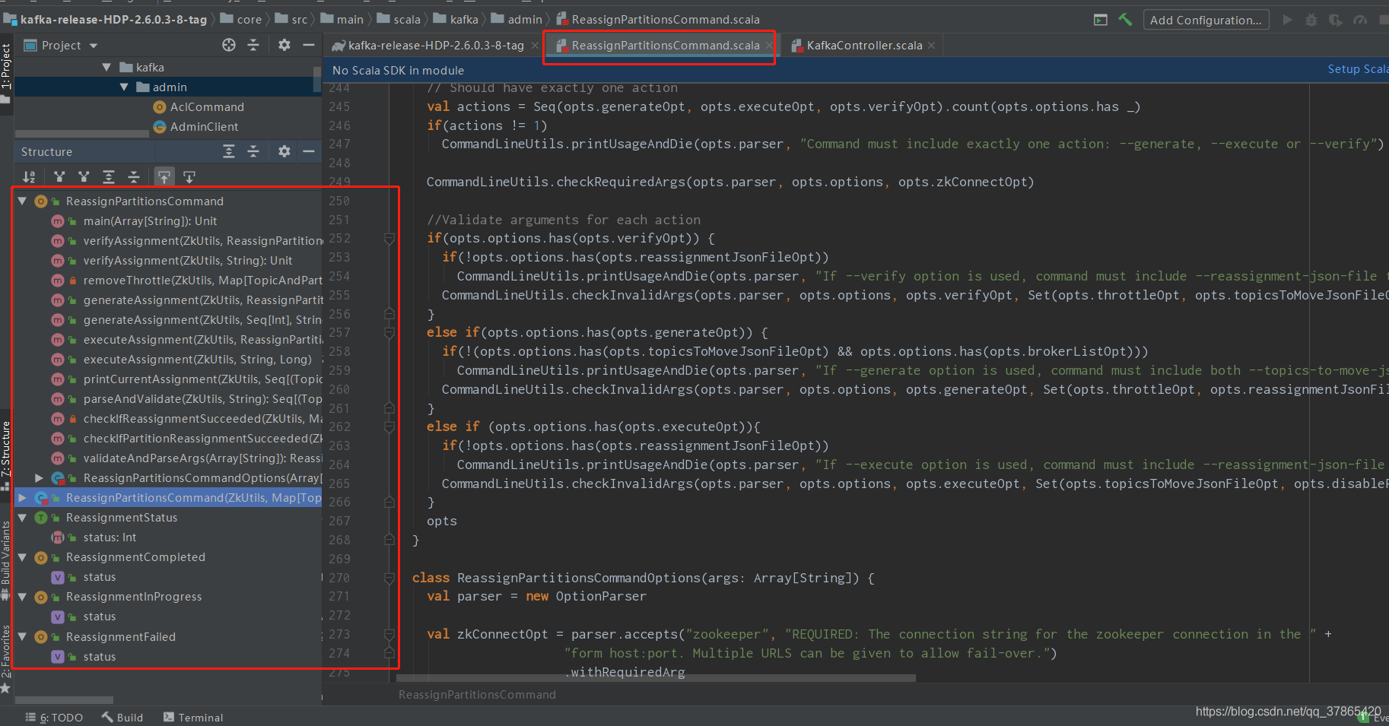1389x726 pixels.
Task: Collapse all in Project panel
Action: (253, 45)
